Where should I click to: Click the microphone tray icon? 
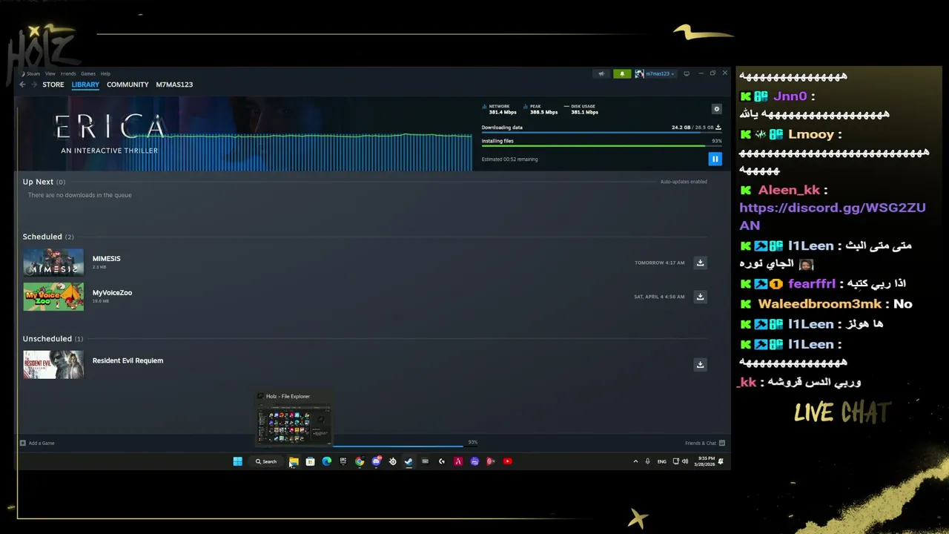[647, 461]
